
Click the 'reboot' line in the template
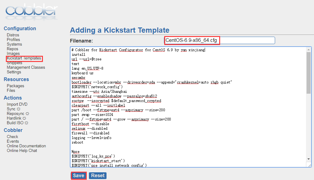[x=77, y=142]
